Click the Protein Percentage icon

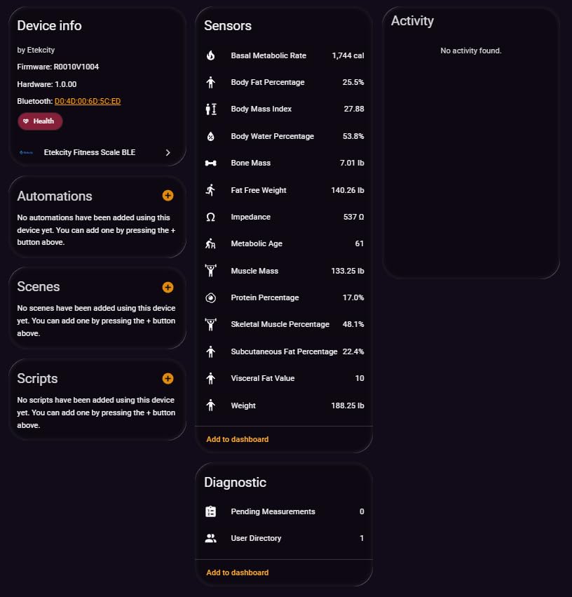[x=210, y=298]
